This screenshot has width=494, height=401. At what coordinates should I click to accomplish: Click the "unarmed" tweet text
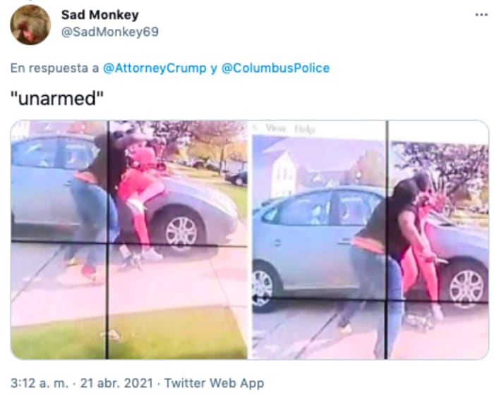coord(57,99)
